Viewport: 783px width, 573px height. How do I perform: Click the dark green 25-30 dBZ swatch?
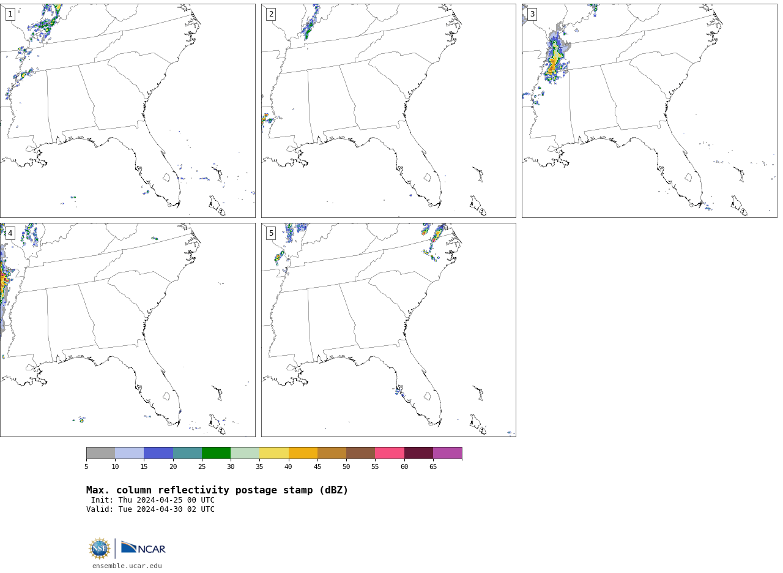click(216, 453)
